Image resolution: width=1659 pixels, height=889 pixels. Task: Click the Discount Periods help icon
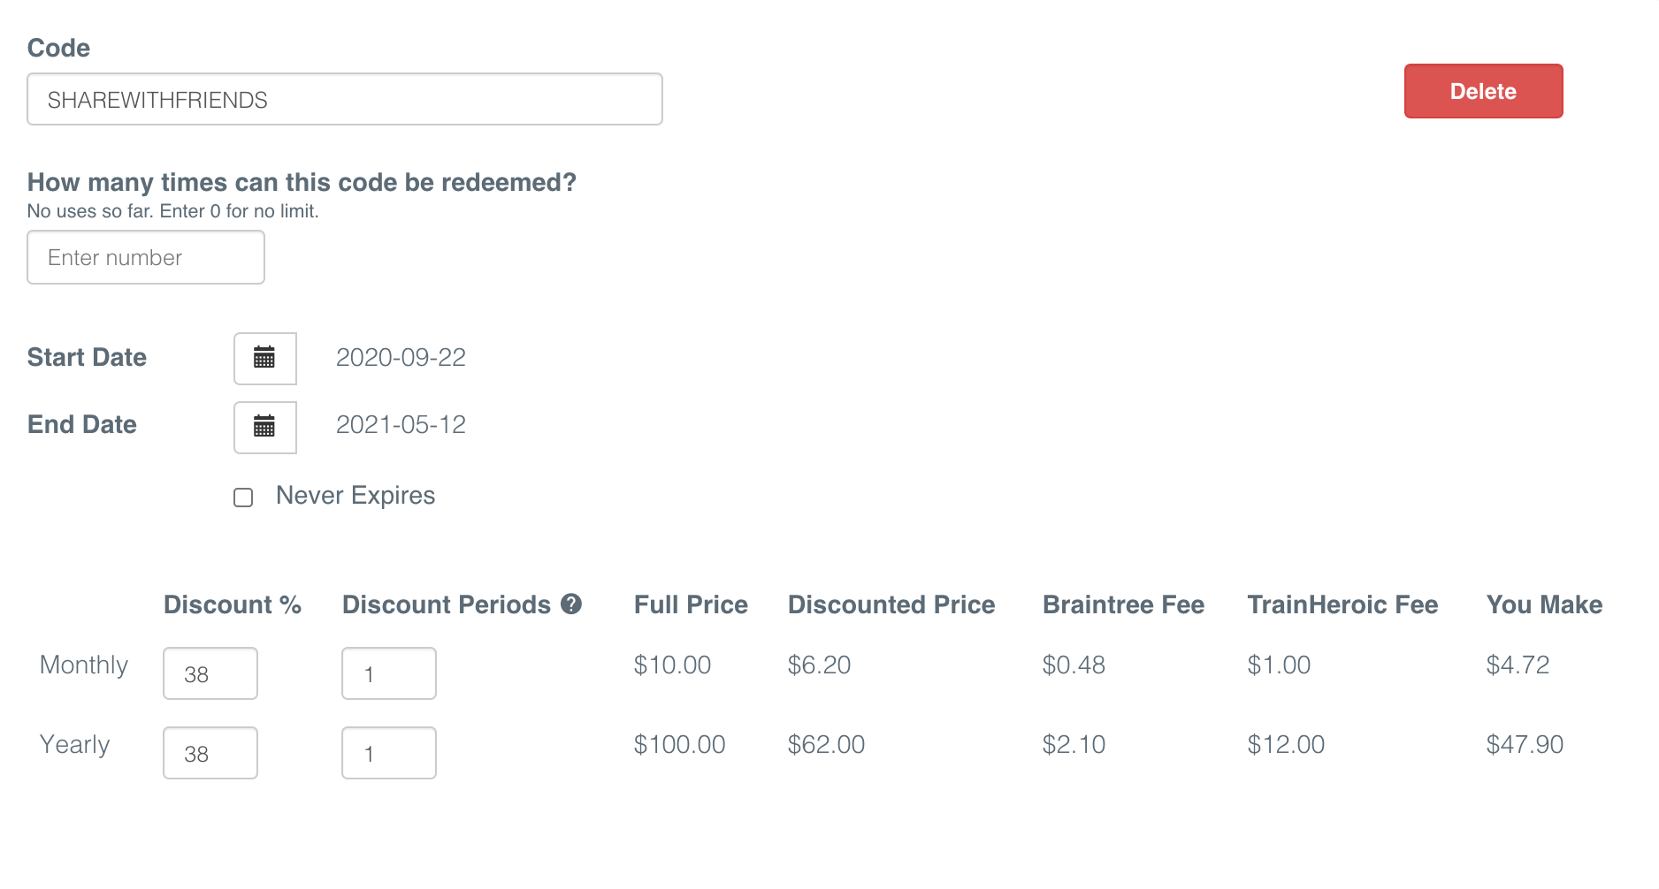pyautogui.click(x=571, y=604)
